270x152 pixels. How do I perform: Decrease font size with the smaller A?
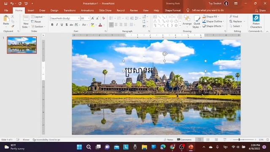(97, 18)
